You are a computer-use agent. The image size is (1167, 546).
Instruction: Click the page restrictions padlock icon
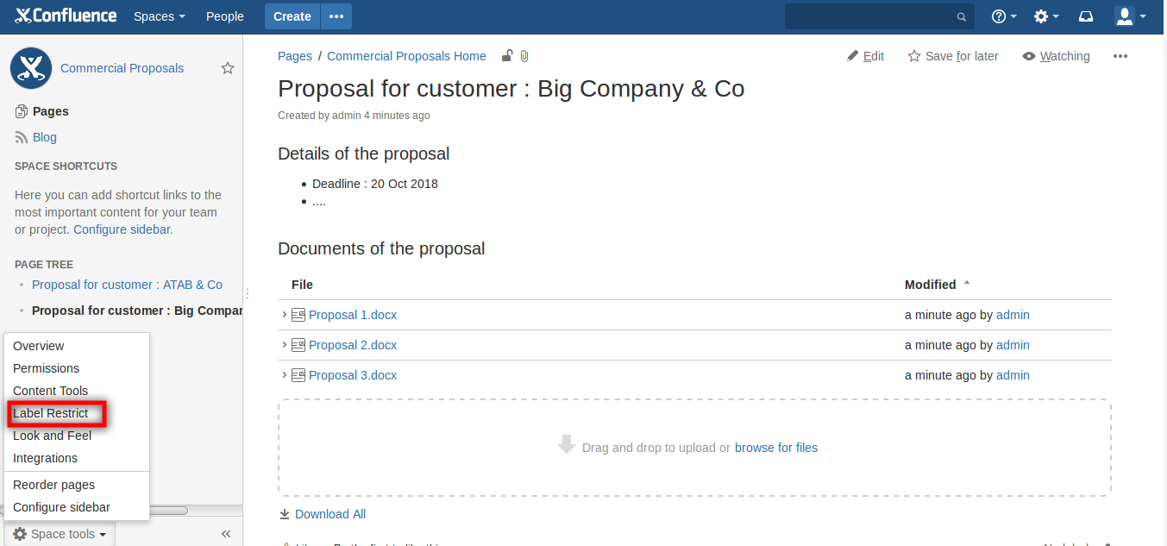pyautogui.click(x=507, y=56)
